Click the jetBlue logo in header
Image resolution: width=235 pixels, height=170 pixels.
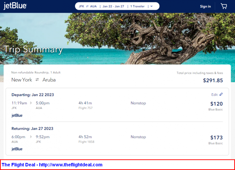coord(15,6)
